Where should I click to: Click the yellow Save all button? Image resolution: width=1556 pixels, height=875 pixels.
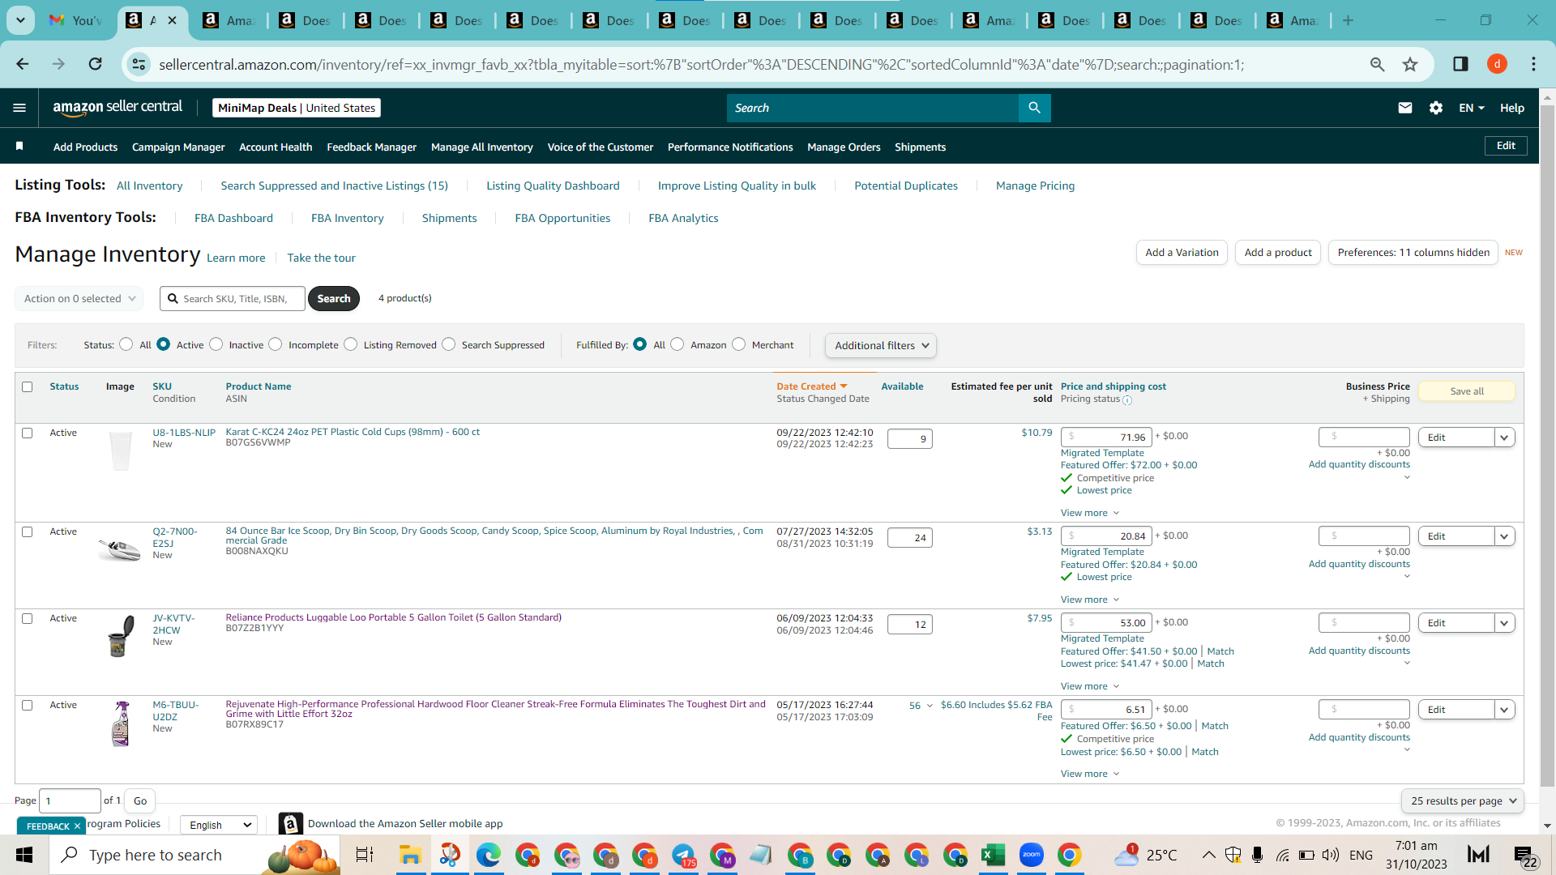coord(1467,391)
